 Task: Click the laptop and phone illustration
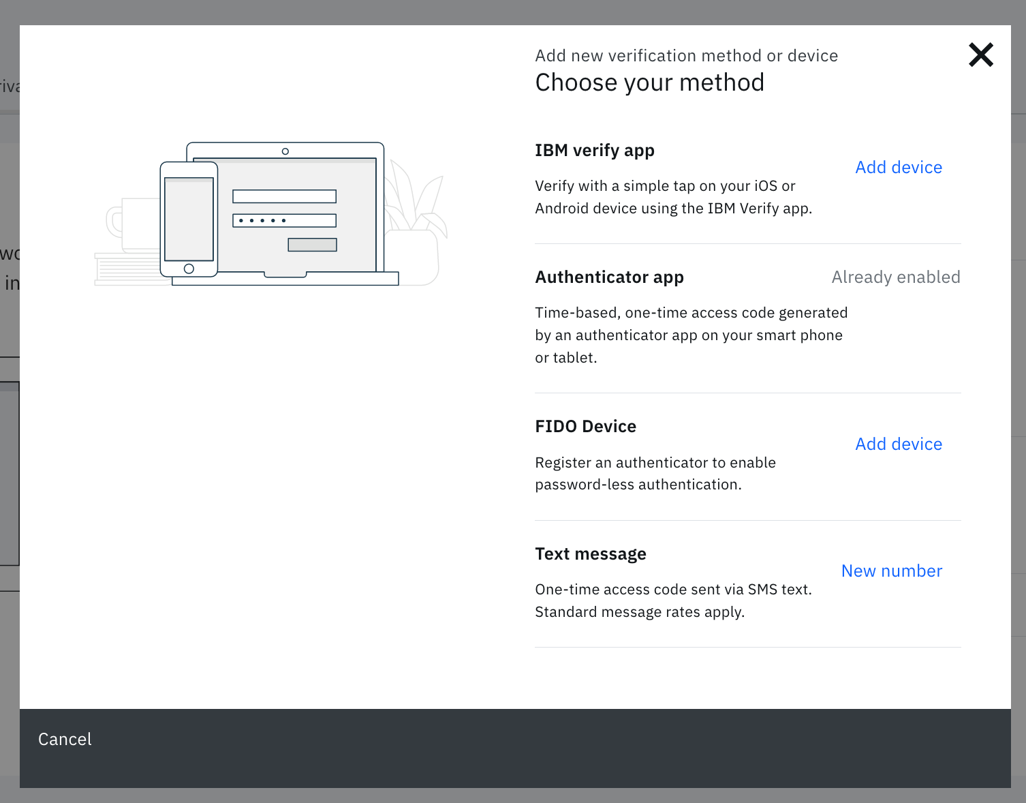click(271, 214)
